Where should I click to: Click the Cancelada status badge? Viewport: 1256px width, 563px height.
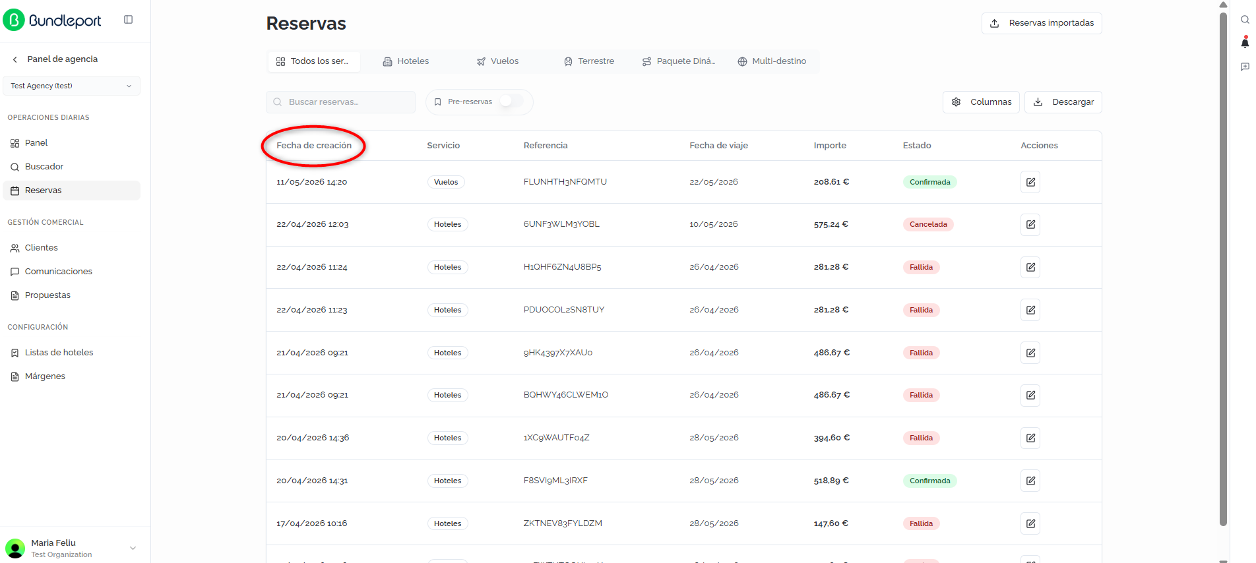pyautogui.click(x=928, y=225)
